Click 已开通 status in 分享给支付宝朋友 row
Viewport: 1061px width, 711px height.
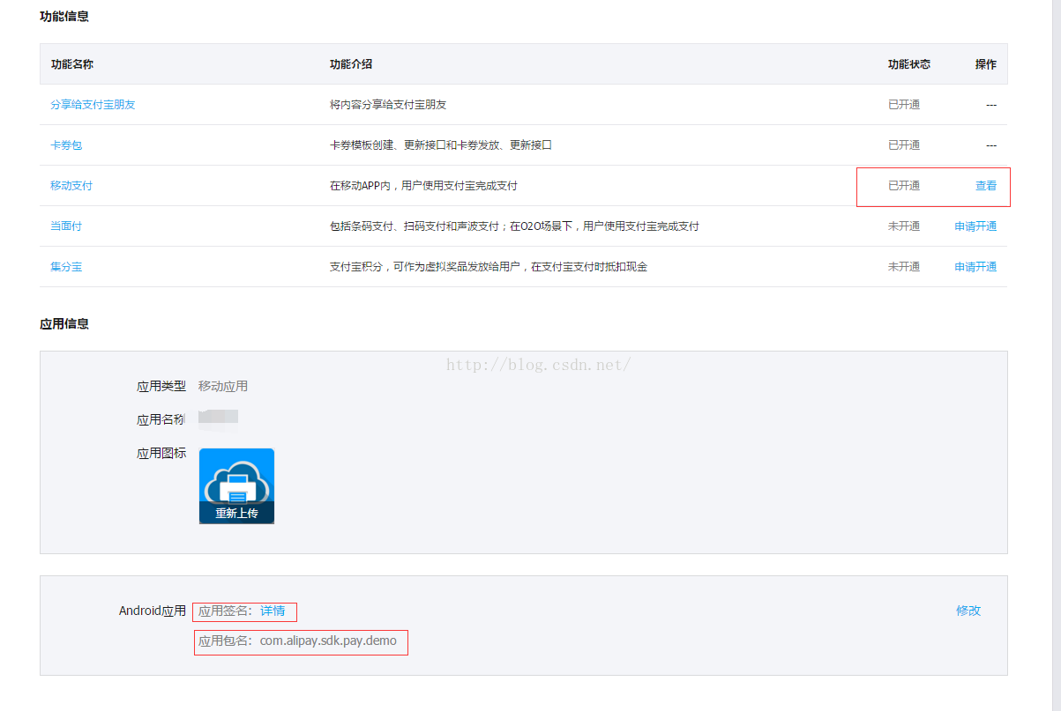coord(904,104)
